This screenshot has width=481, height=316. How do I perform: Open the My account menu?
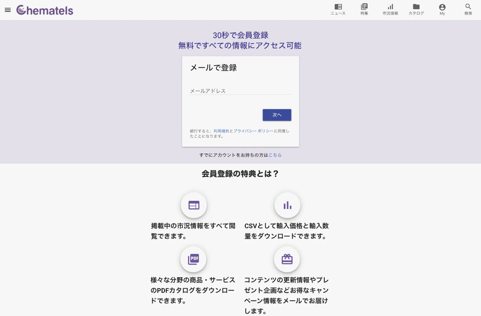(442, 10)
